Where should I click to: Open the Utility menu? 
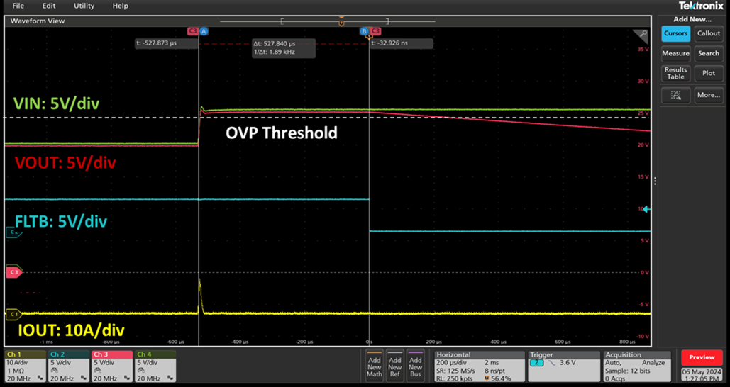tap(84, 6)
